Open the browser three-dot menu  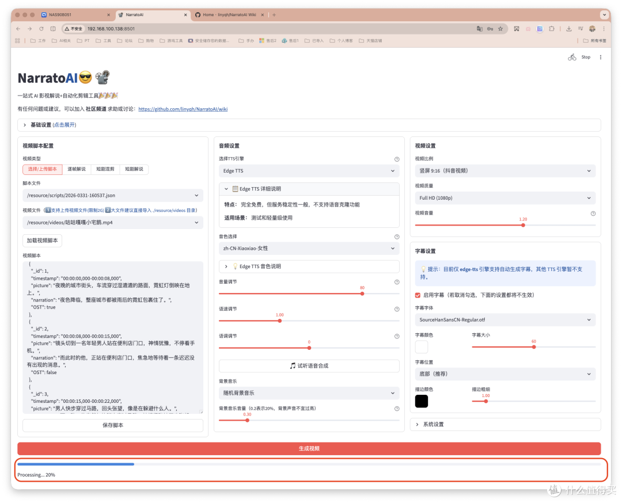pyautogui.click(x=604, y=29)
